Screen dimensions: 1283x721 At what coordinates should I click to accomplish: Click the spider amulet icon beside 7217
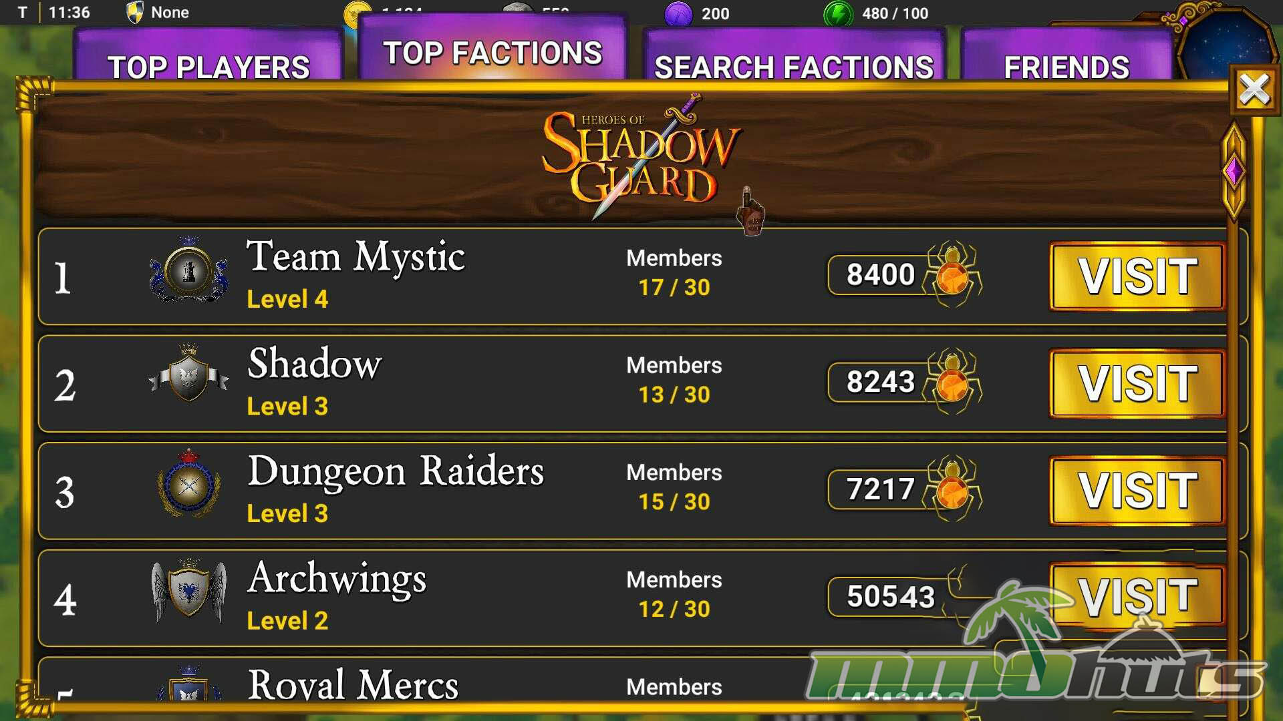pos(953,488)
